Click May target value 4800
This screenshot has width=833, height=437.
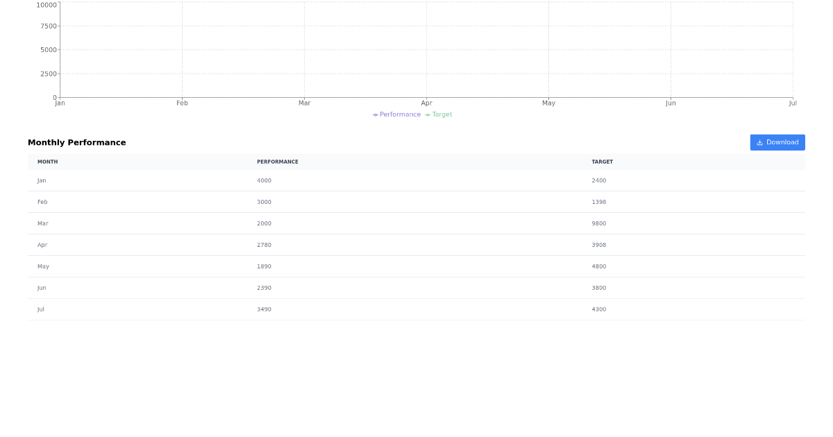click(598, 267)
